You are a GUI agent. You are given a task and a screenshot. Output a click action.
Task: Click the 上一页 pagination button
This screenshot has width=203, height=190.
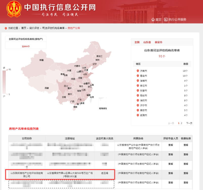pos(171,123)
